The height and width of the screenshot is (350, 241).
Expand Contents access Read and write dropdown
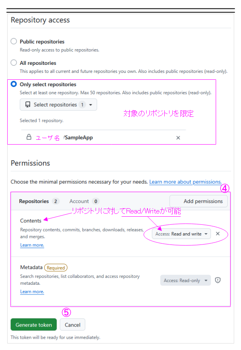182,234
